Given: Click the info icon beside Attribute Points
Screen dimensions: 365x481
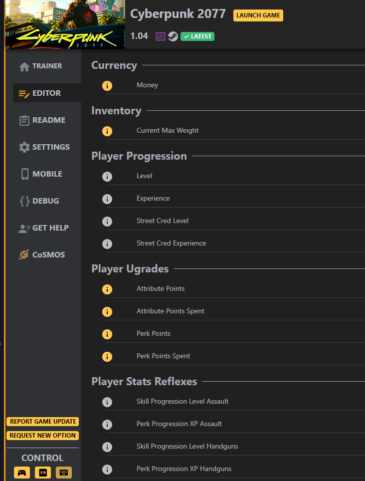Looking at the screenshot, I should (x=107, y=289).
